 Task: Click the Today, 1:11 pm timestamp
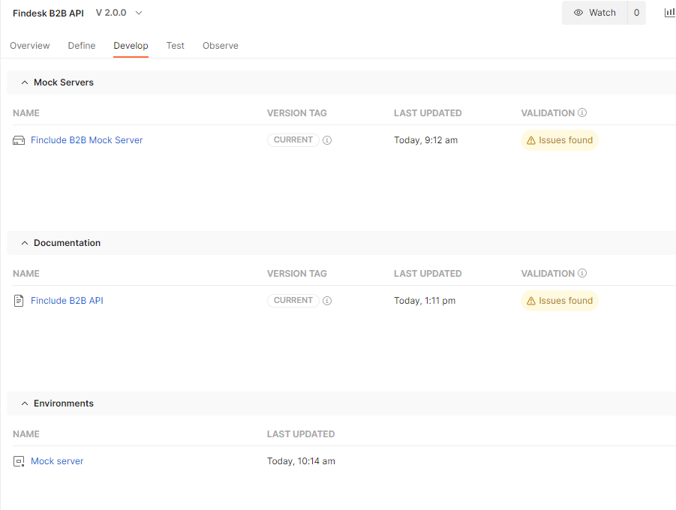[x=425, y=301]
